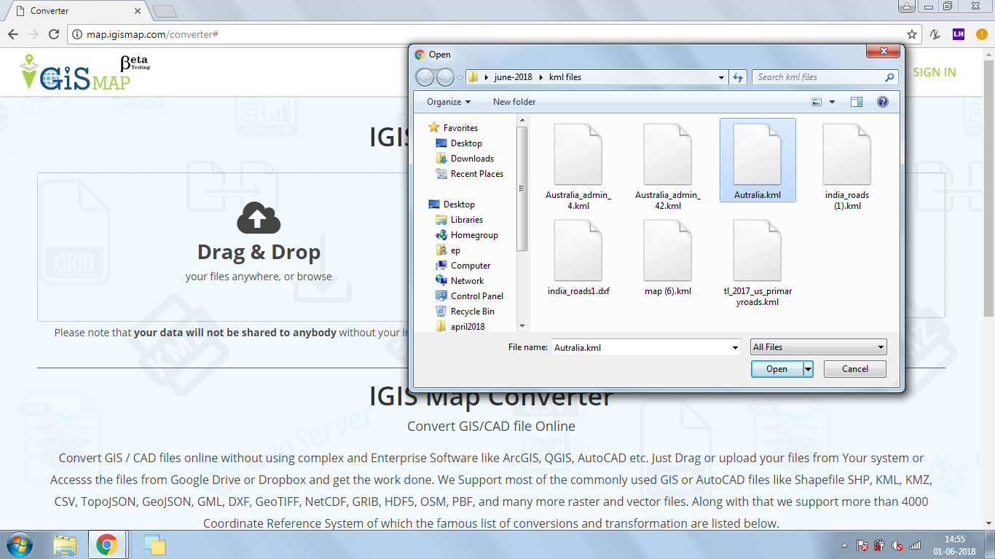The width and height of the screenshot is (995, 559).
Task: Expand the views icon dropdown arrow
Action: point(830,101)
